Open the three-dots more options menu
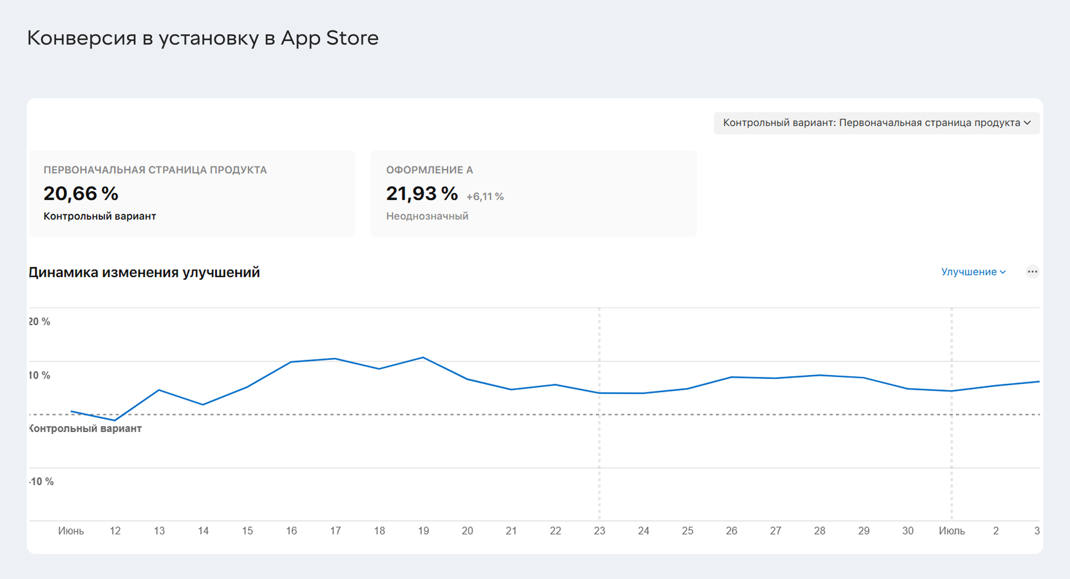The width and height of the screenshot is (1070, 579). click(1032, 272)
